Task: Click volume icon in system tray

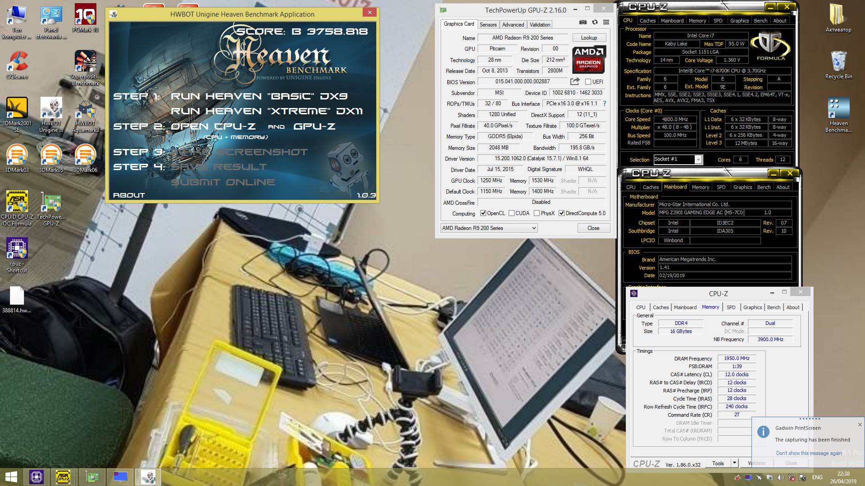Action: [x=780, y=477]
